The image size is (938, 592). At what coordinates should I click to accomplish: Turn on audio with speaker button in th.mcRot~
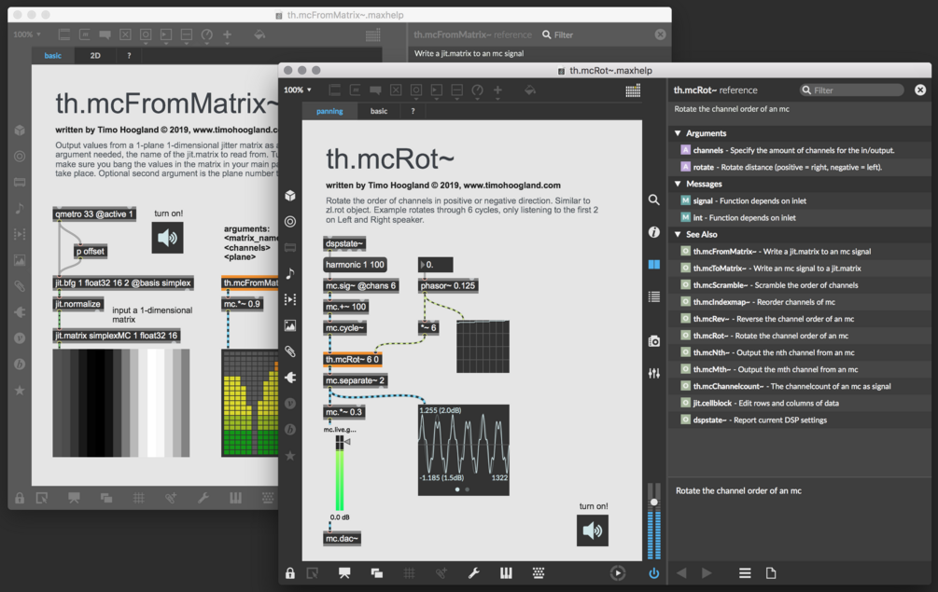click(593, 530)
